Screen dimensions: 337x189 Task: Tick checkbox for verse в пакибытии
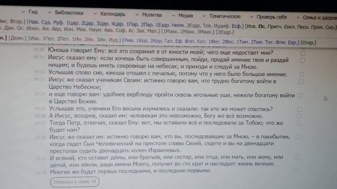[x=298, y=136]
